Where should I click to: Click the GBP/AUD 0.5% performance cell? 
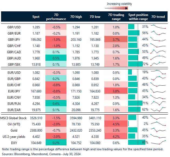click(x=56, y=58)
